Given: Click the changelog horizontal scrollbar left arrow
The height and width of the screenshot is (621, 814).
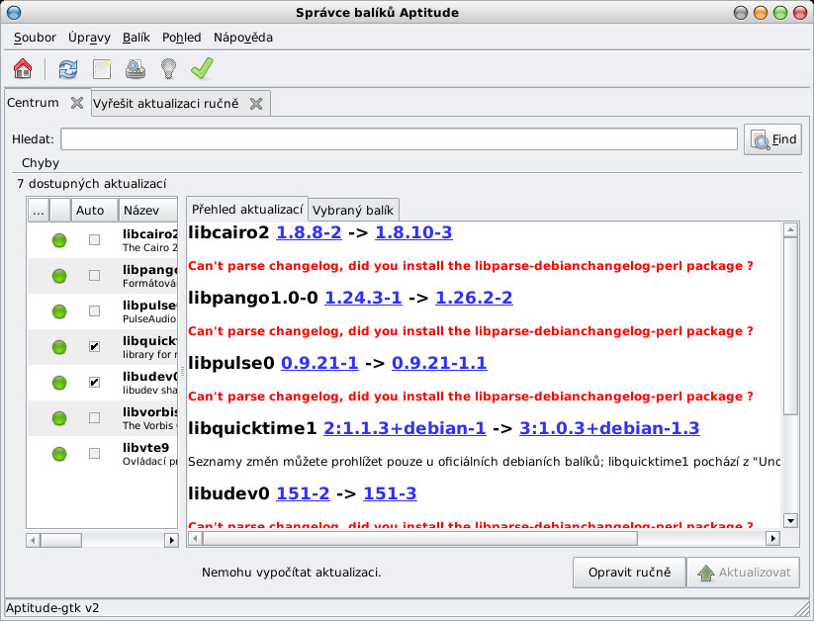Looking at the screenshot, I should point(195,539).
